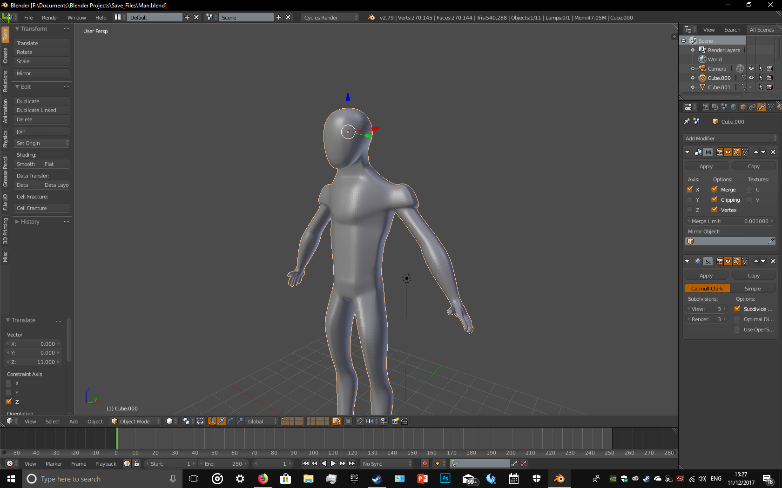Apply the Mirror modifier

(x=706, y=166)
